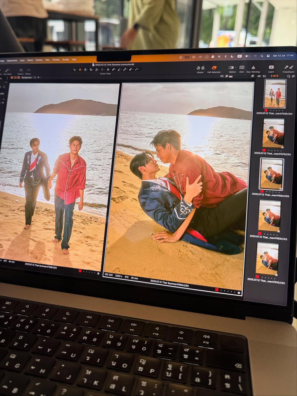Toggle the Before comparison view icon
The width and height of the screenshot is (297, 396).
click(231, 67)
